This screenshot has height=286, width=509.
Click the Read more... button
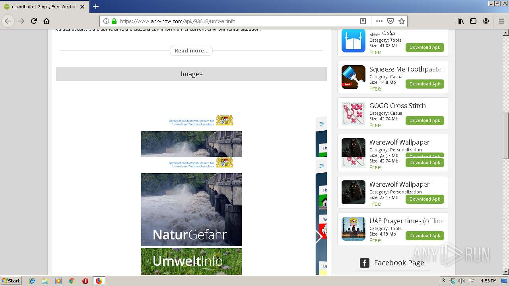(191, 50)
